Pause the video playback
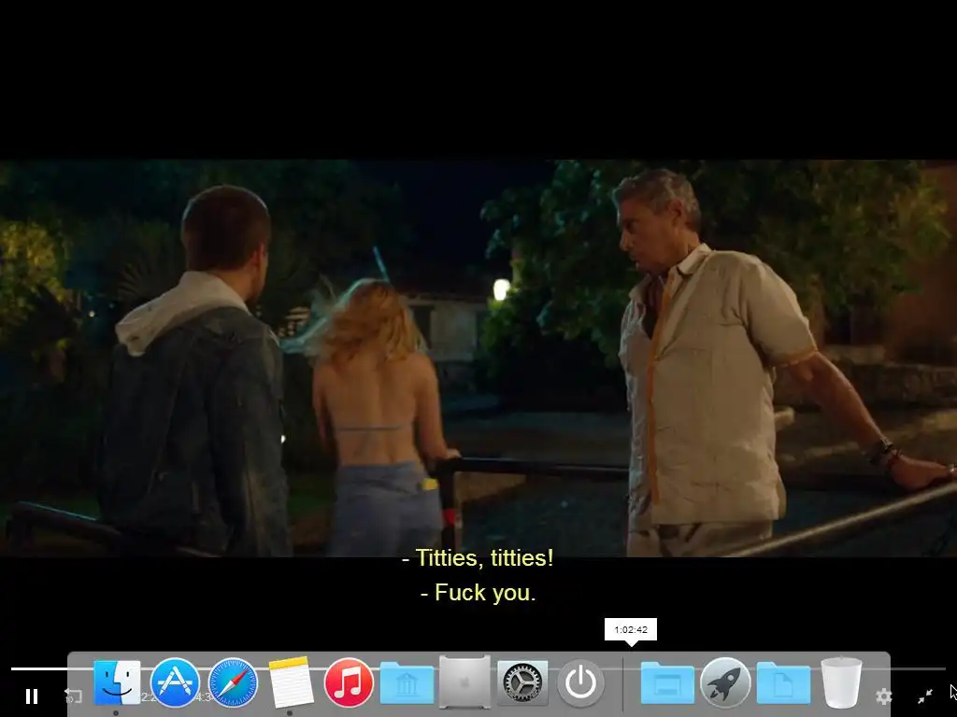 coord(32,696)
